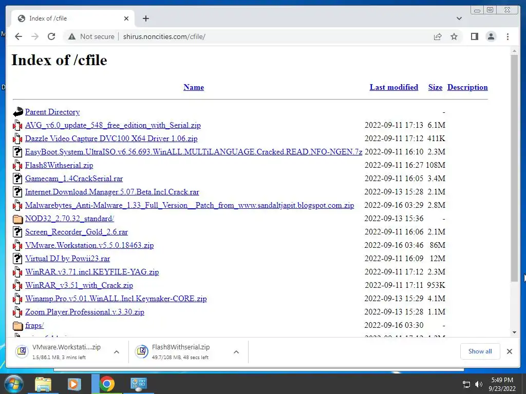Click Zoom Player Professional zip link
This screenshot has height=394, width=526.
click(x=85, y=312)
